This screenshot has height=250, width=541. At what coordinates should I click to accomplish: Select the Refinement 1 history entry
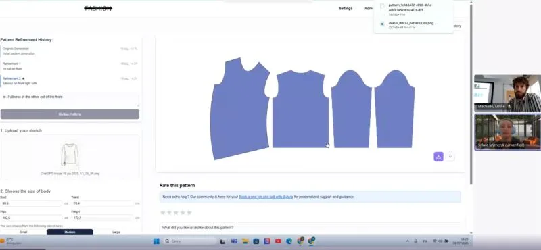70,66
